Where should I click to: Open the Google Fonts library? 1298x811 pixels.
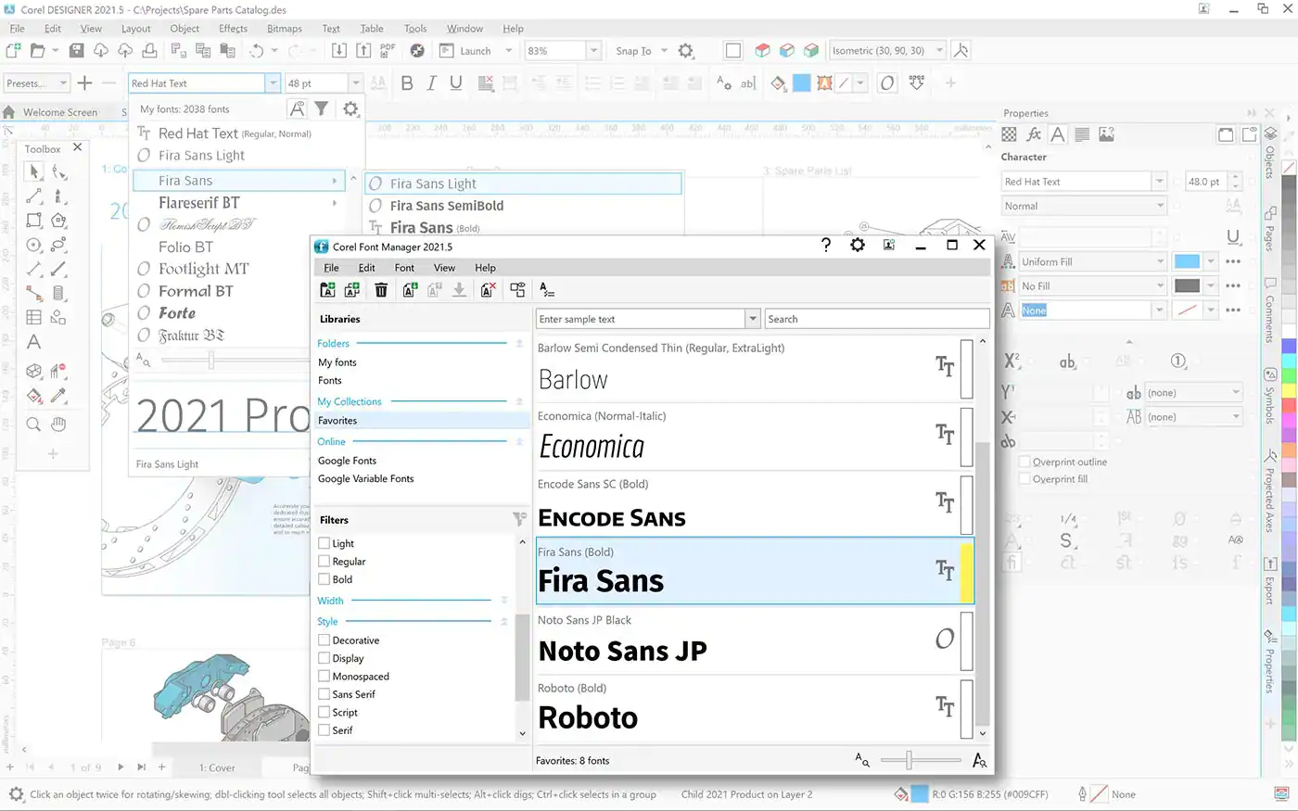tap(347, 461)
